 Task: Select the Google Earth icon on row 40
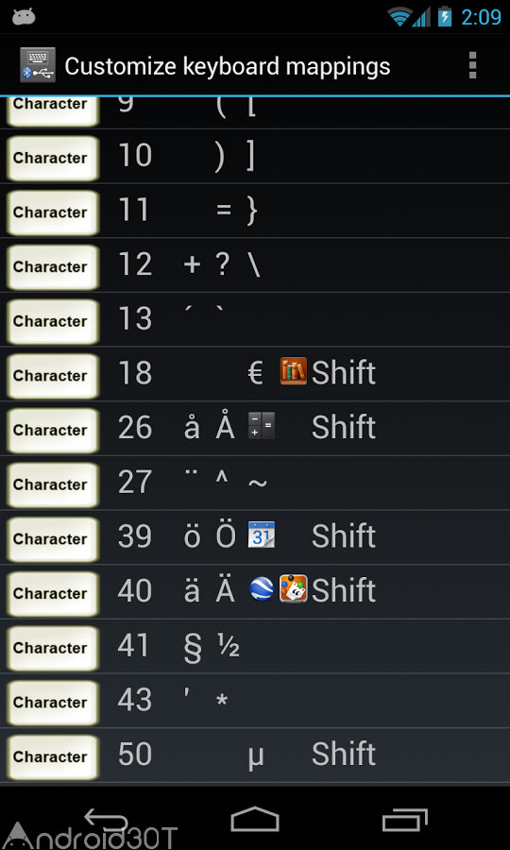(262, 589)
